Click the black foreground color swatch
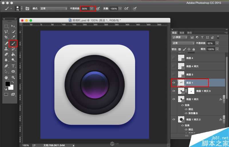This screenshot has width=229, height=147. click(7, 84)
